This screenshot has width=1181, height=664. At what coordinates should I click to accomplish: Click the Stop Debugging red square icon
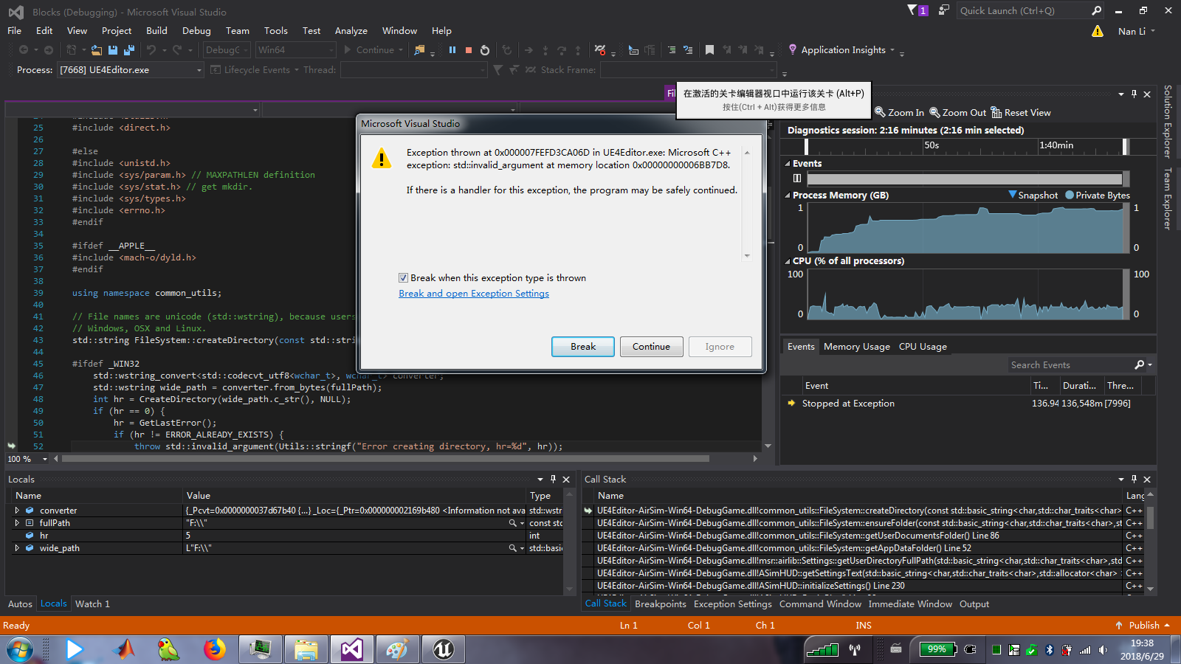coord(468,49)
